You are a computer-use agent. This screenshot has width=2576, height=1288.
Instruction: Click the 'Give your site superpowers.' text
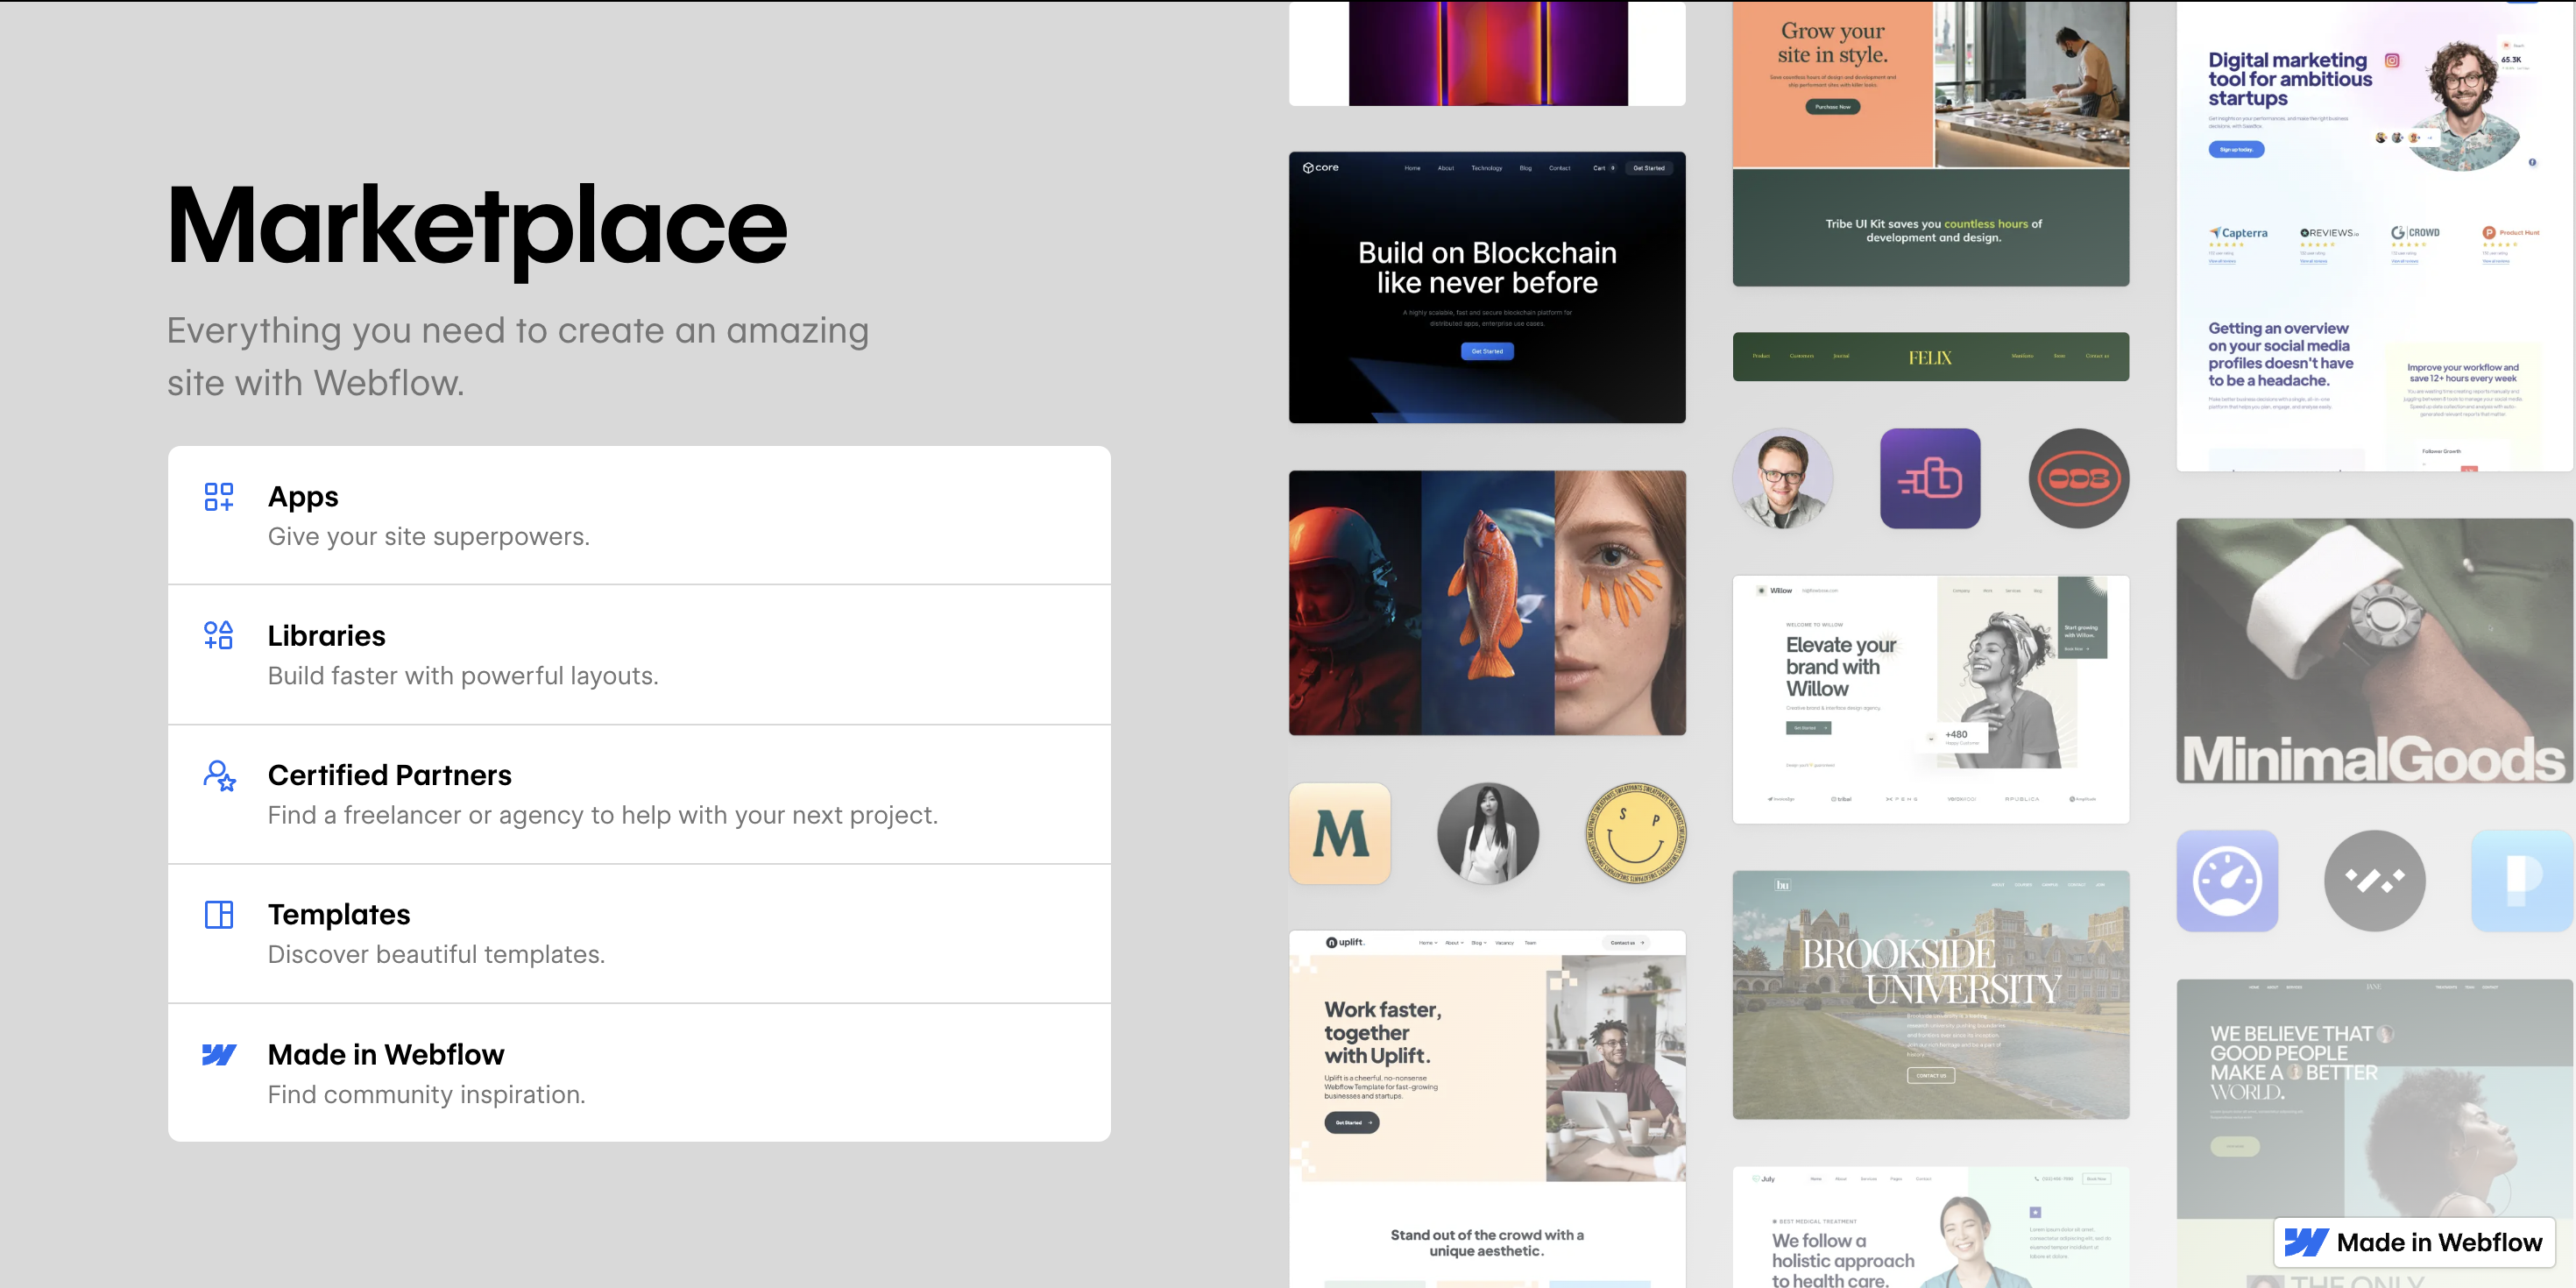pyautogui.click(x=429, y=537)
